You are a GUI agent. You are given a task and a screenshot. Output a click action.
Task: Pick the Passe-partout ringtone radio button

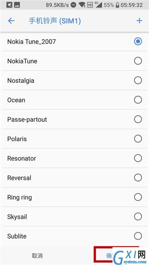(x=138, y=119)
